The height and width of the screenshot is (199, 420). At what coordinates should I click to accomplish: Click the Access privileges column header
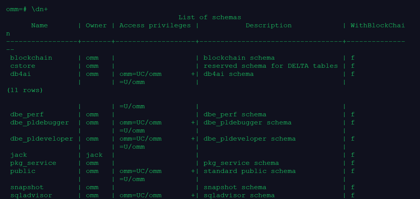pos(155,25)
